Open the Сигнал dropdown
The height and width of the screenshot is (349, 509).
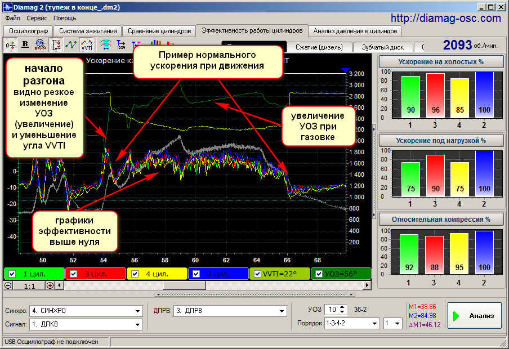pos(138,324)
